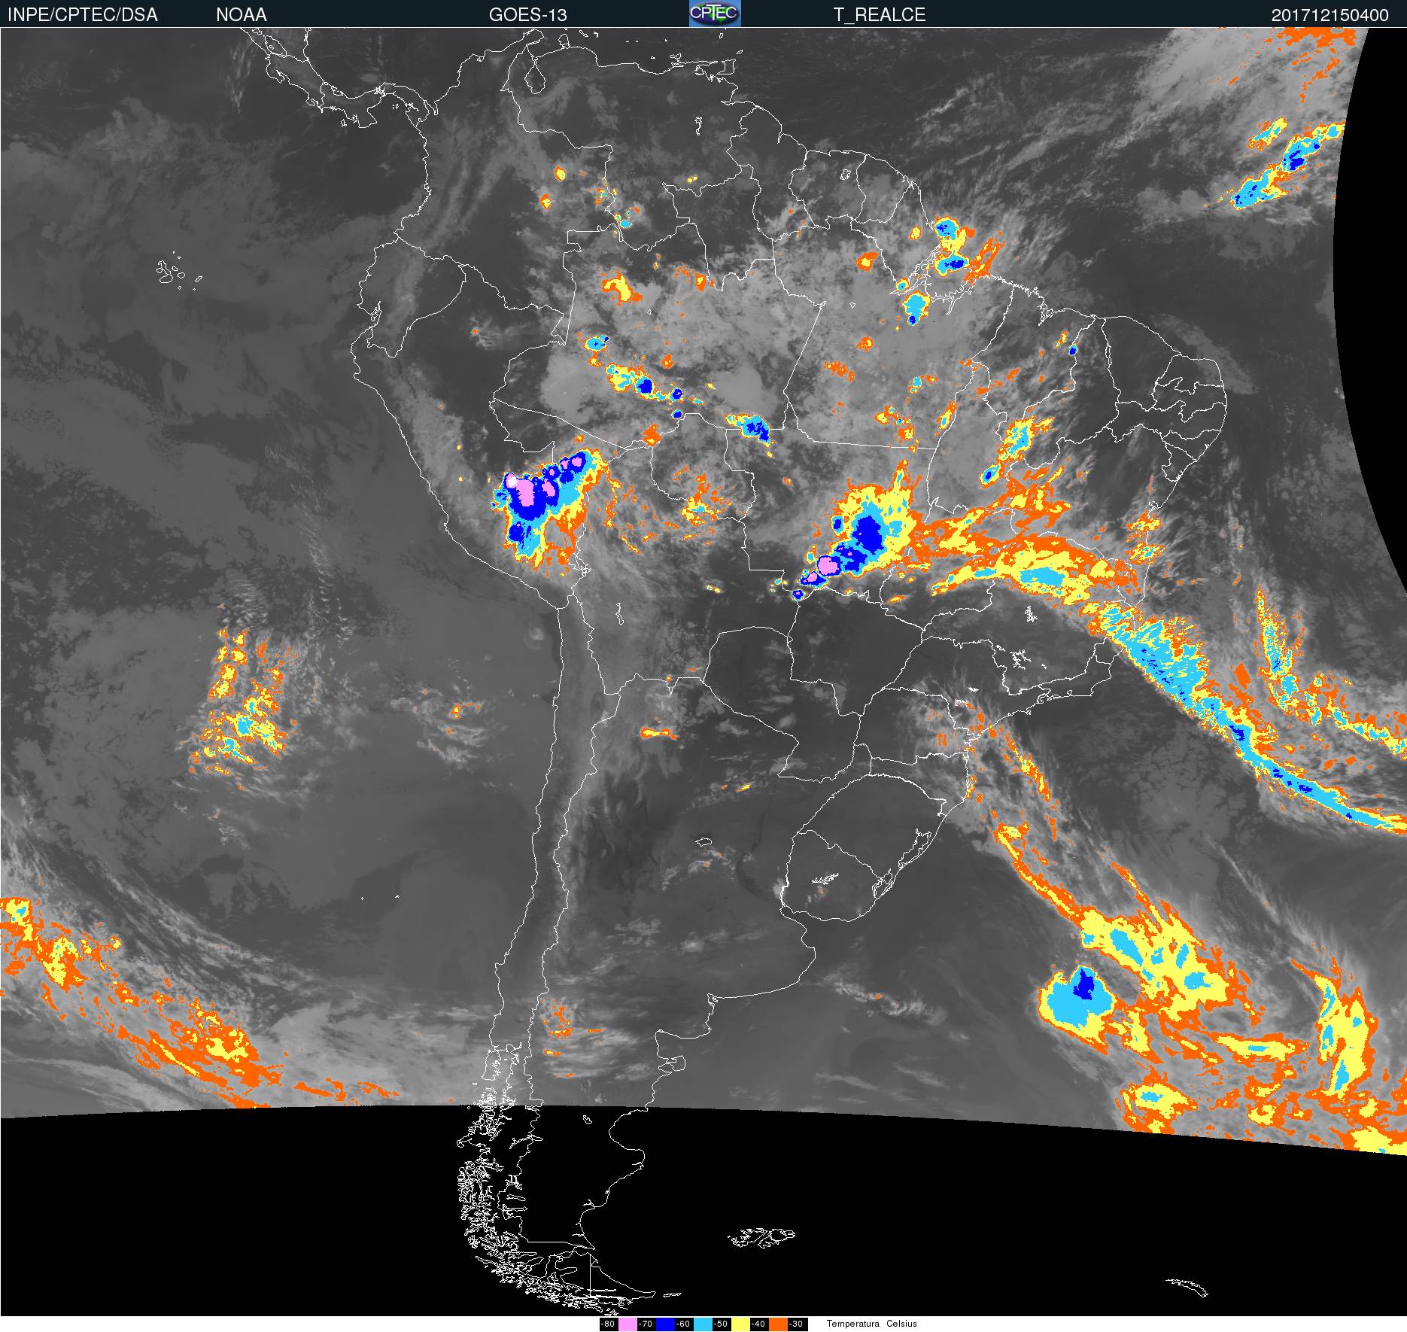The image size is (1407, 1332).
Task: Click the -60 legend value
Action: (x=683, y=1324)
